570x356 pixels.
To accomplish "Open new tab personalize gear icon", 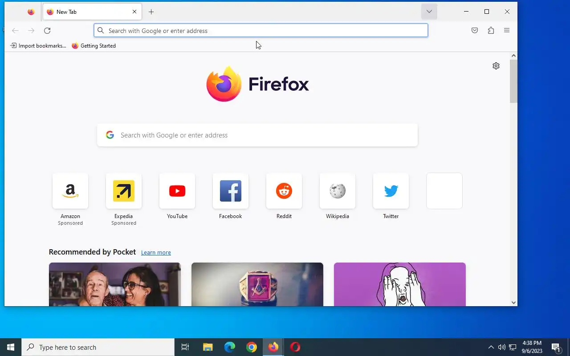I will pyautogui.click(x=496, y=66).
